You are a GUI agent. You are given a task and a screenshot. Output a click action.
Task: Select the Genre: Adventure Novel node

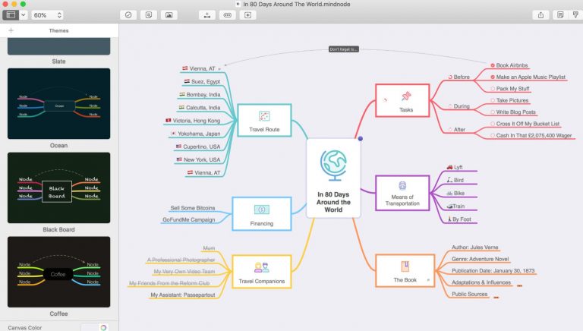pos(480,259)
